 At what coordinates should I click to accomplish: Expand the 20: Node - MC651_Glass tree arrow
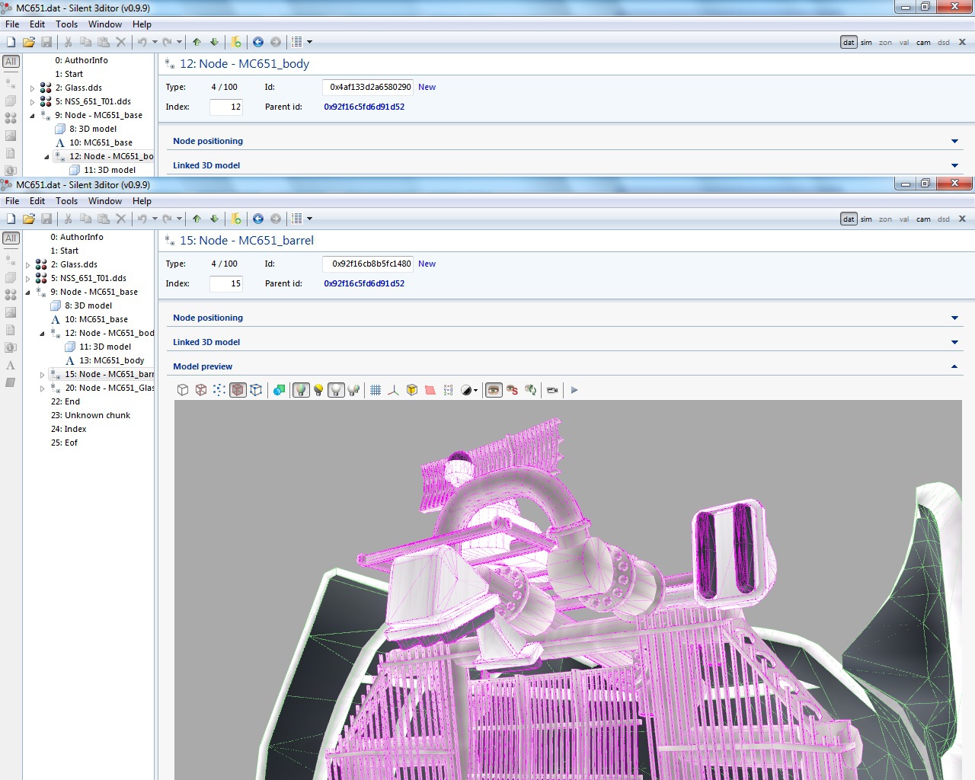[43, 388]
